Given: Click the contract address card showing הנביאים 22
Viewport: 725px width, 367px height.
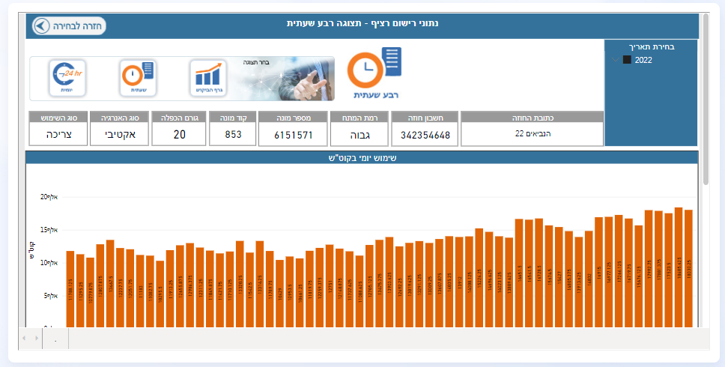Looking at the screenshot, I should pos(532,134).
